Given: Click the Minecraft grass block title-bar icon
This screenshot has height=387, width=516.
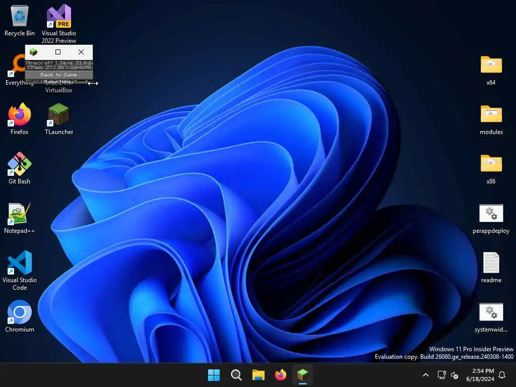Looking at the screenshot, I should [34, 52].
